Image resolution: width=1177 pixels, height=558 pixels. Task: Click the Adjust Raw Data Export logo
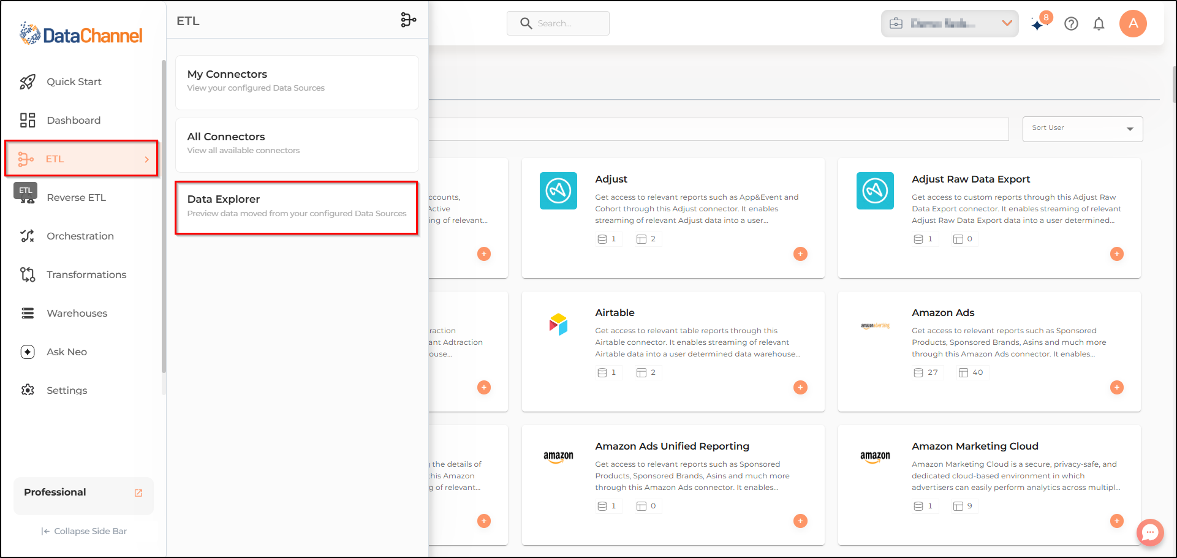(x=875, y=190)
